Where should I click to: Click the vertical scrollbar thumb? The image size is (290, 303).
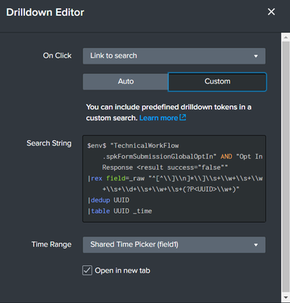pyautogui.click(x=285, y=167)
